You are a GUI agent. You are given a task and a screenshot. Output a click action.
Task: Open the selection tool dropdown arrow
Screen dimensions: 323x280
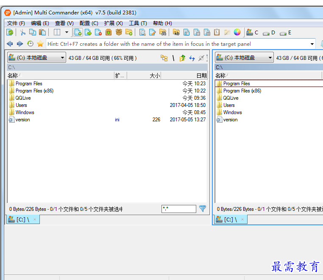pyautogui.click(x=67, y=32)
